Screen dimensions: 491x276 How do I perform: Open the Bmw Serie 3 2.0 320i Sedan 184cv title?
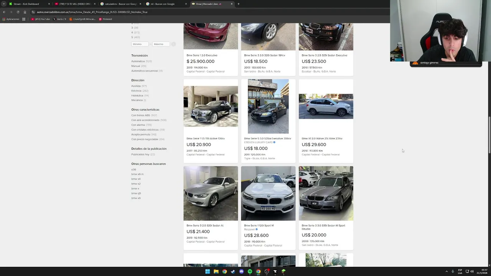tap(265, 55)
